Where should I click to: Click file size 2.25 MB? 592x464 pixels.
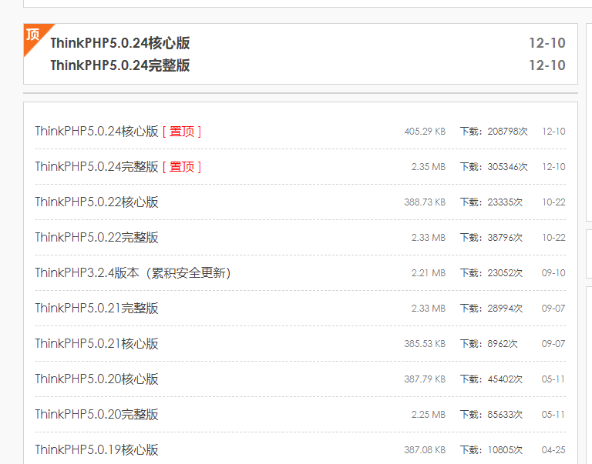click(x=428, y=415)
